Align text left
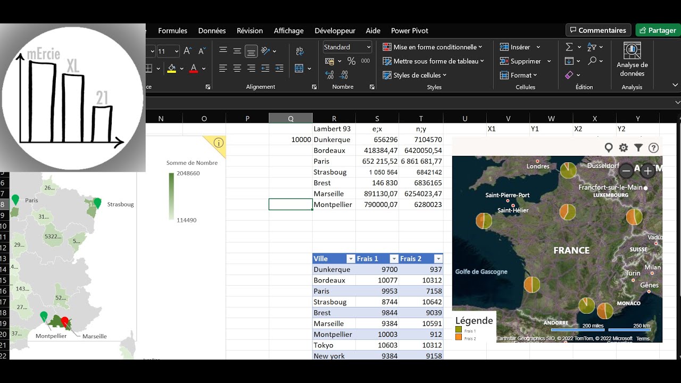 coord(223,69)
